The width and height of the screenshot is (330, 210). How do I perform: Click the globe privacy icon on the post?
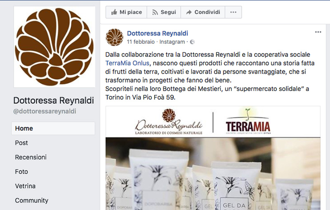[x=192, y=42]
